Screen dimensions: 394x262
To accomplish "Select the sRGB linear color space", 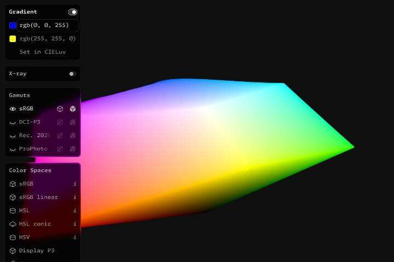I will (38, 197).
